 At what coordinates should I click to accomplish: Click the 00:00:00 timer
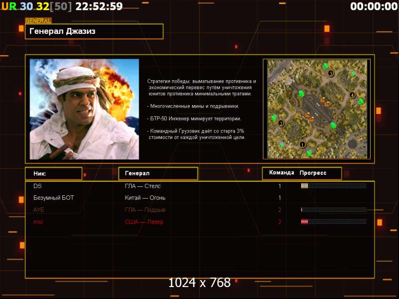[x=374, y=6]
